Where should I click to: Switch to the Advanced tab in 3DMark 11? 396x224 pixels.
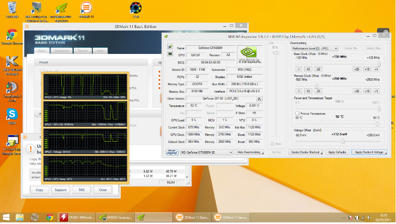coord(61,51)
